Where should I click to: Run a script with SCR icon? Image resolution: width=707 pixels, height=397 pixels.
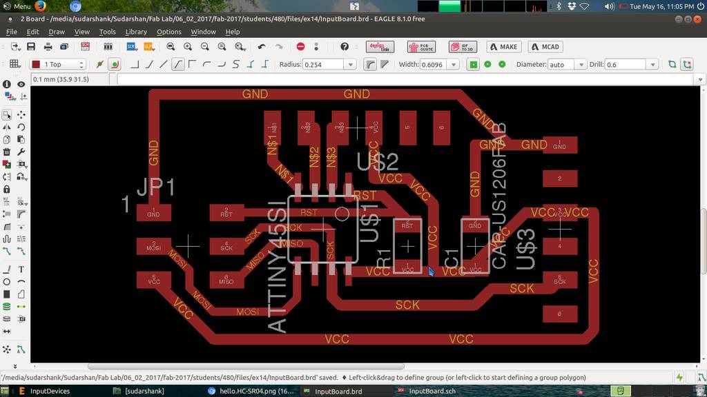point(131,46)
